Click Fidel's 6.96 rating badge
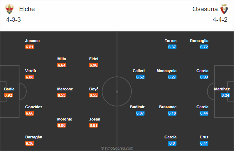The width and height of the screenshot is (234, 151). (x=93, y=65)
